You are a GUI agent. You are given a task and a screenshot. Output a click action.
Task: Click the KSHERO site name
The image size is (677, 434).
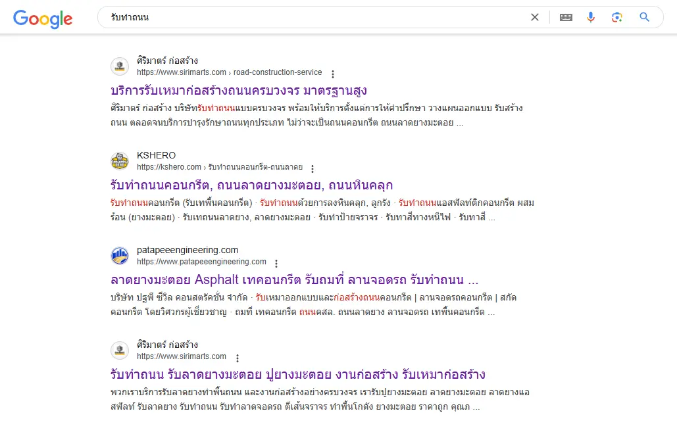[x=157, y=155]
